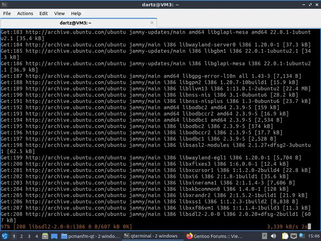
Task: Click the Get:205 libxrandr2 line
Action: (x=154, y=195)
